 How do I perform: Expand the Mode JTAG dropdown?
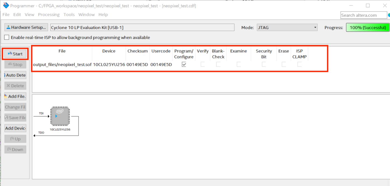click(x=287, y=27)
